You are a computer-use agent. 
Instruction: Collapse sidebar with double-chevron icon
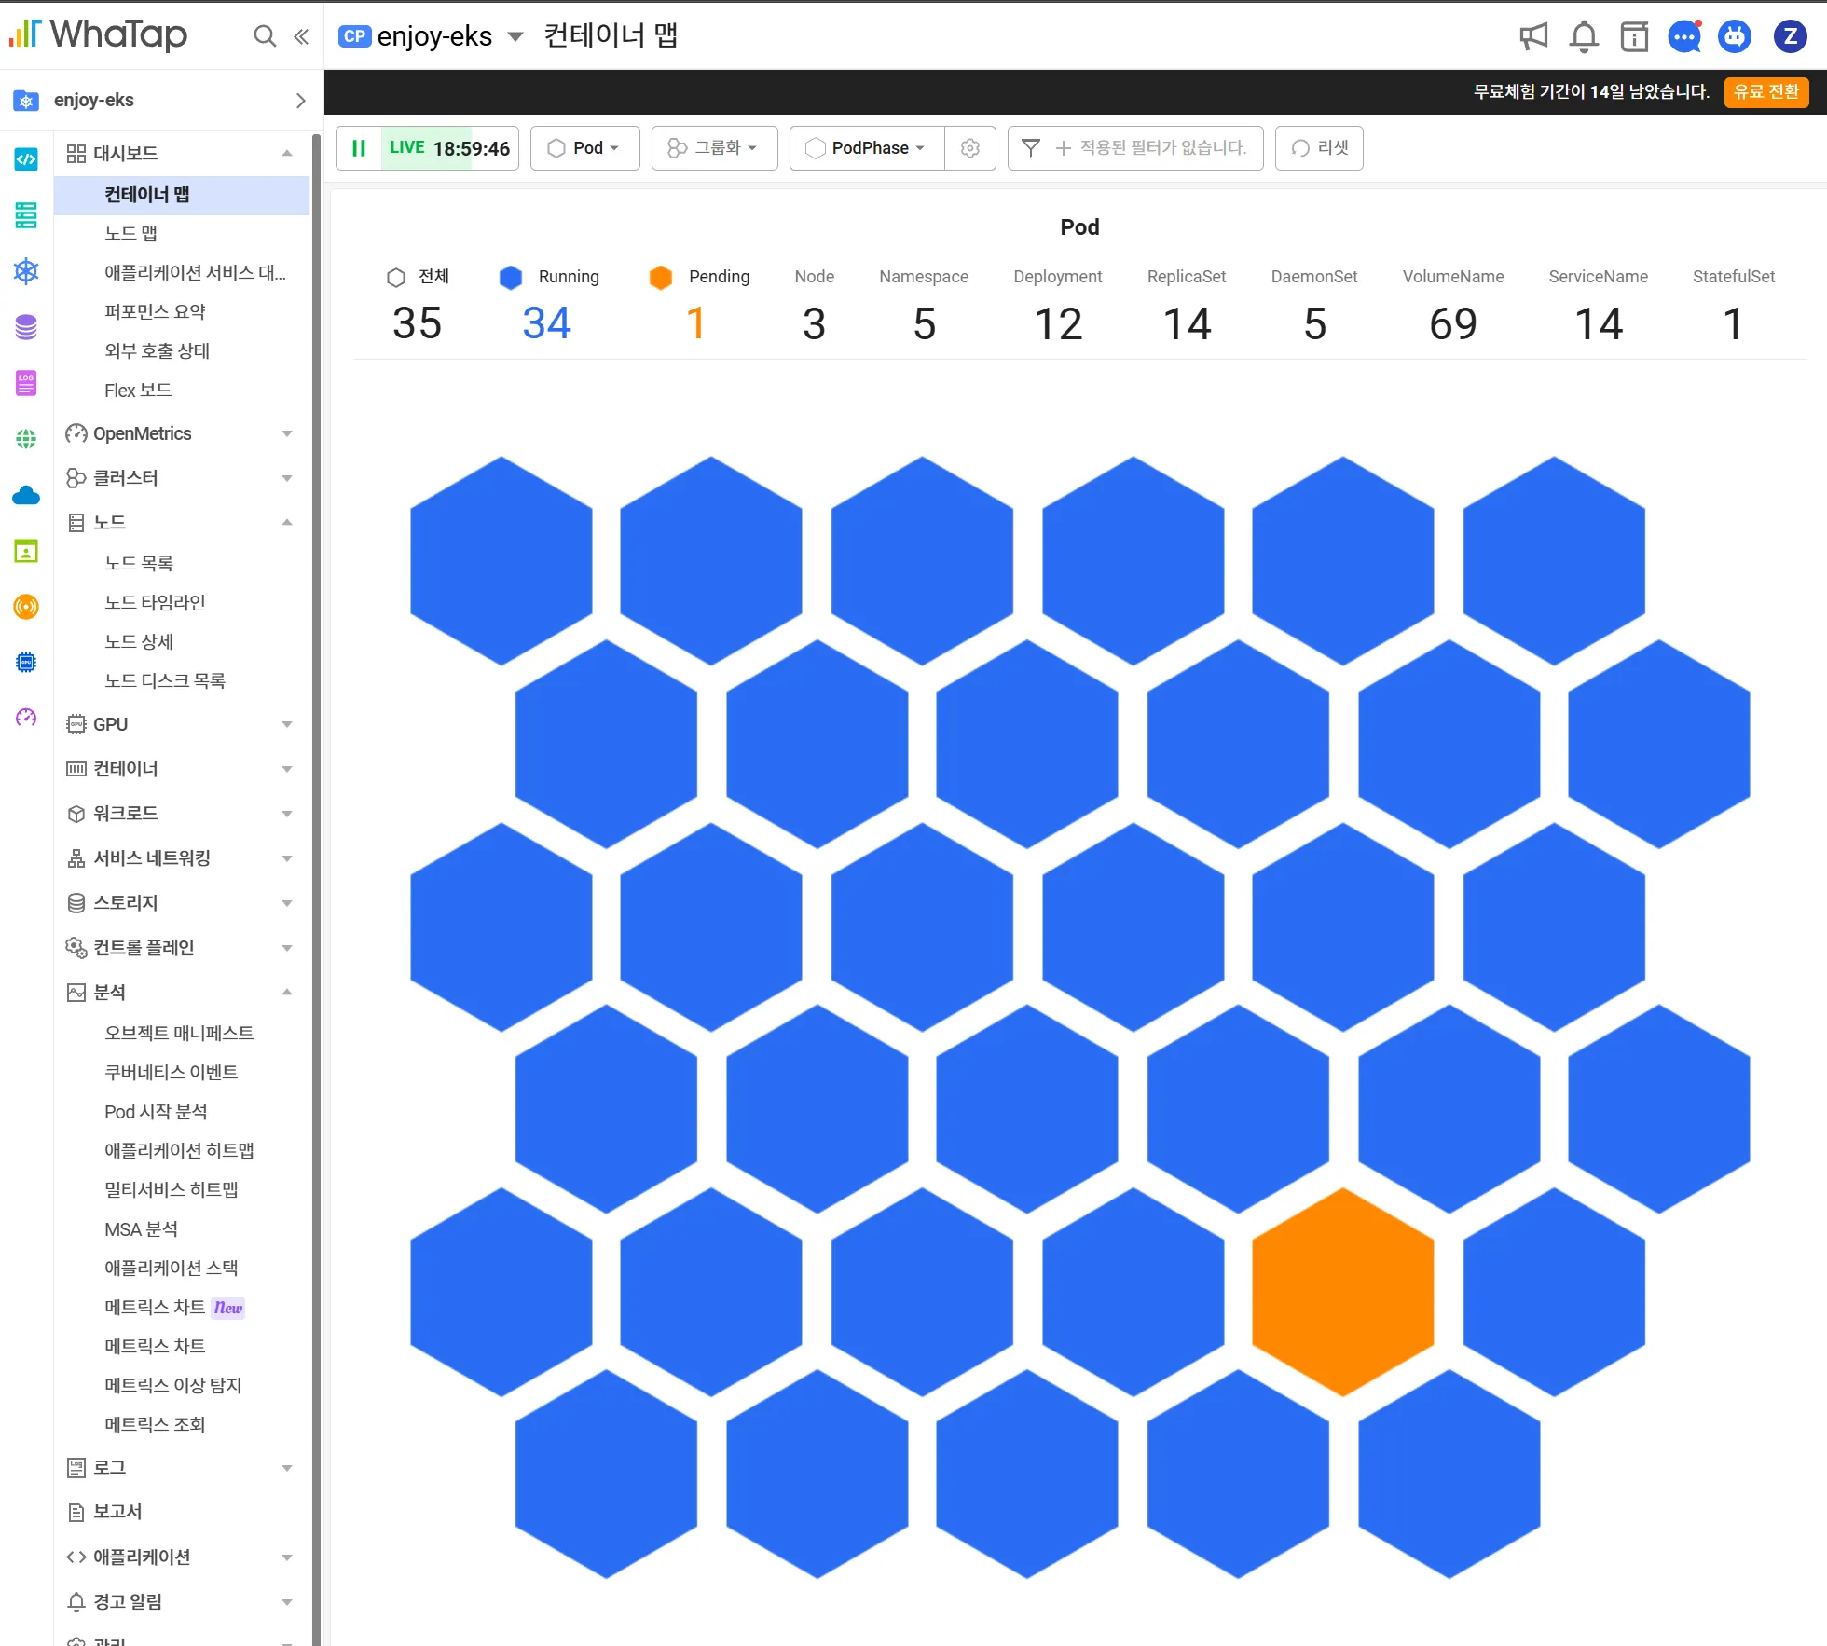tap(301, 36)
